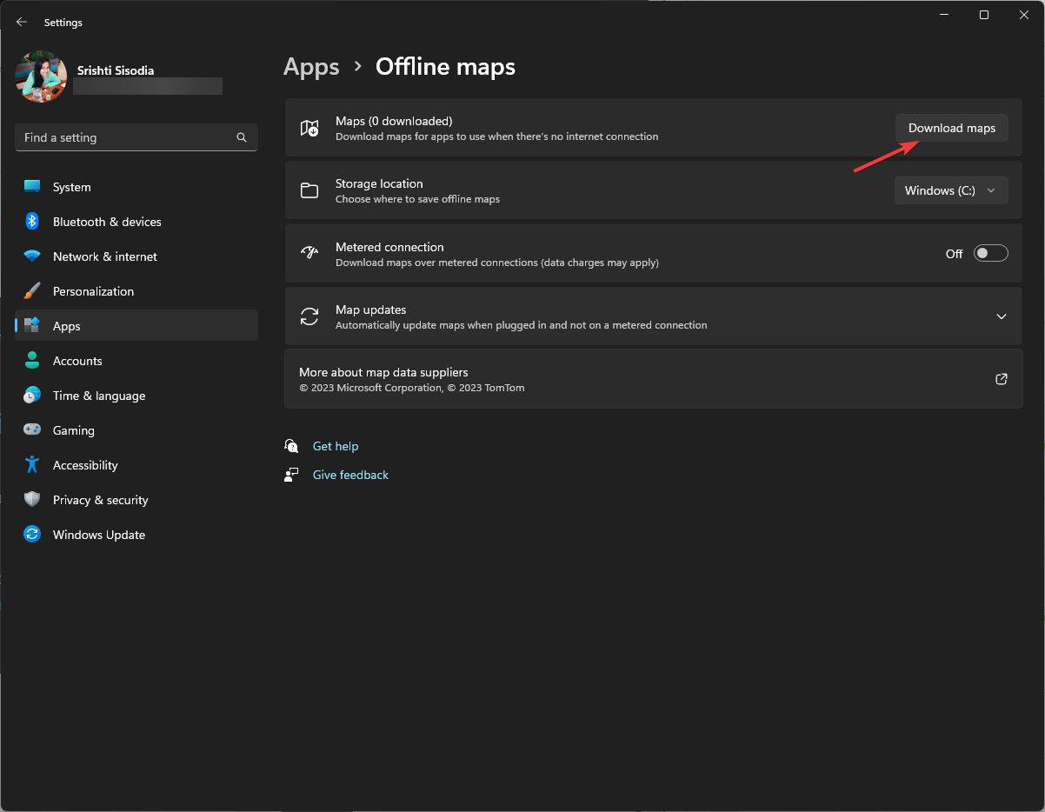The width and height of the screenshot is (1045, 812).
Task: Open map data suppliers external link icon
Action: pyautogui.click(x=1001, y=378)
